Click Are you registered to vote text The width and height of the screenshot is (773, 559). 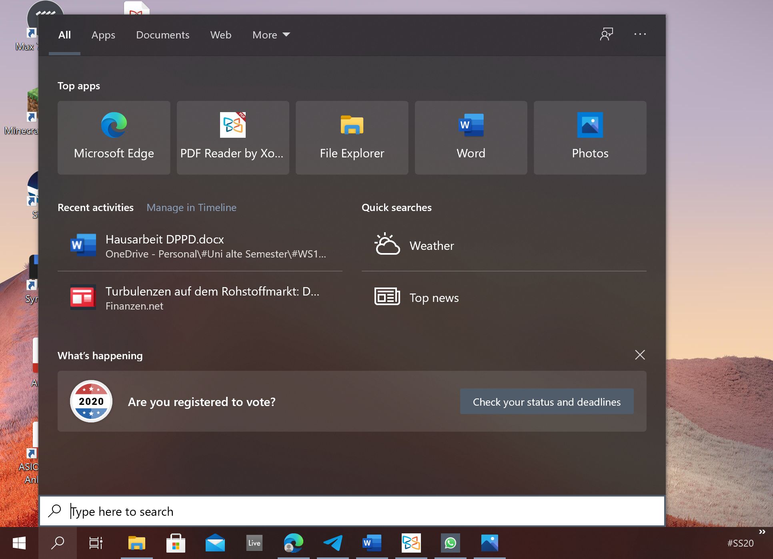(x=202, y=402)
